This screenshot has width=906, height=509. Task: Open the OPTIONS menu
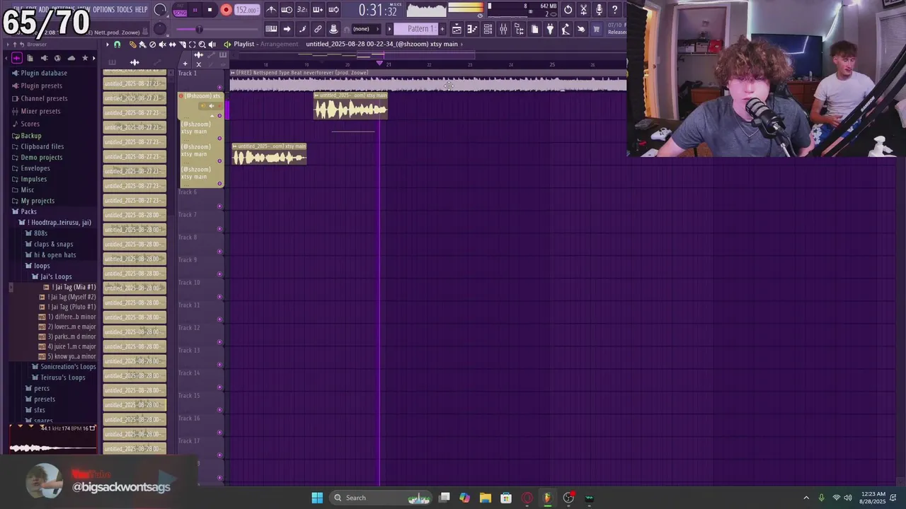pyautogui.click(x=103, y=9)
